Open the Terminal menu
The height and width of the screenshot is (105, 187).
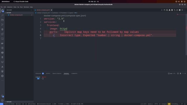(26, 7)
